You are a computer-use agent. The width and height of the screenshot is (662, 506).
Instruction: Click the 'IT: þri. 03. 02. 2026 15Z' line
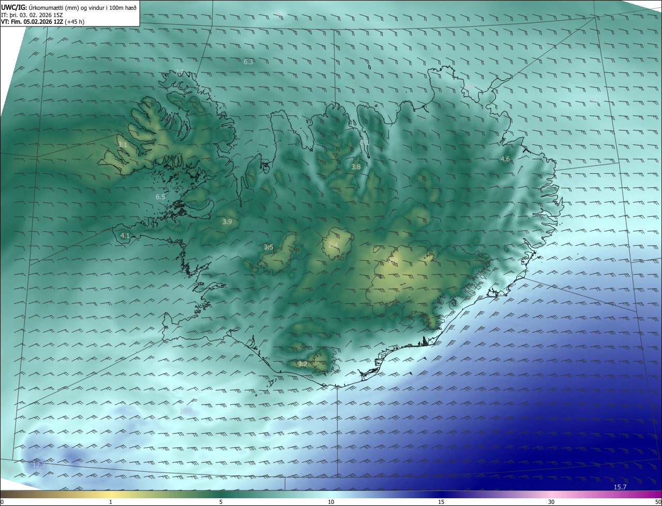(x=32, y=15)
